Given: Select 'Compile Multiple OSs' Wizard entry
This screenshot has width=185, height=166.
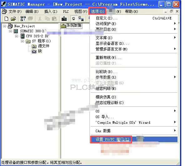Looking at the screenshot, I should tap(134, 122).
